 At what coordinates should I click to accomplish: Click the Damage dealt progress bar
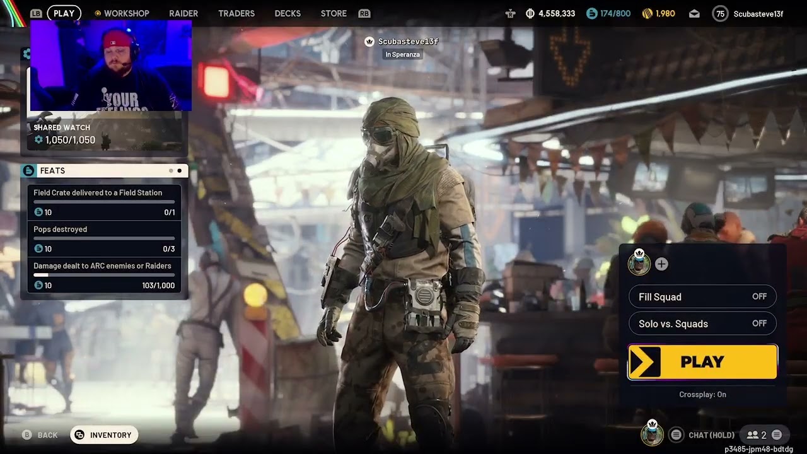point(104,275)
